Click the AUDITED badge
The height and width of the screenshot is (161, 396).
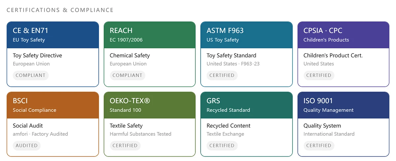coord(27,146)
